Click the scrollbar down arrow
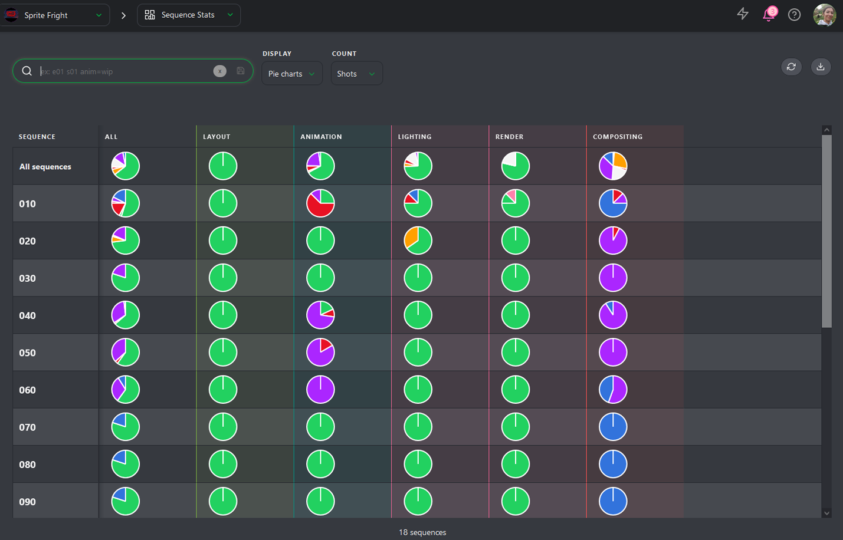This screenshot has height=540, width=843. (826, 513)
